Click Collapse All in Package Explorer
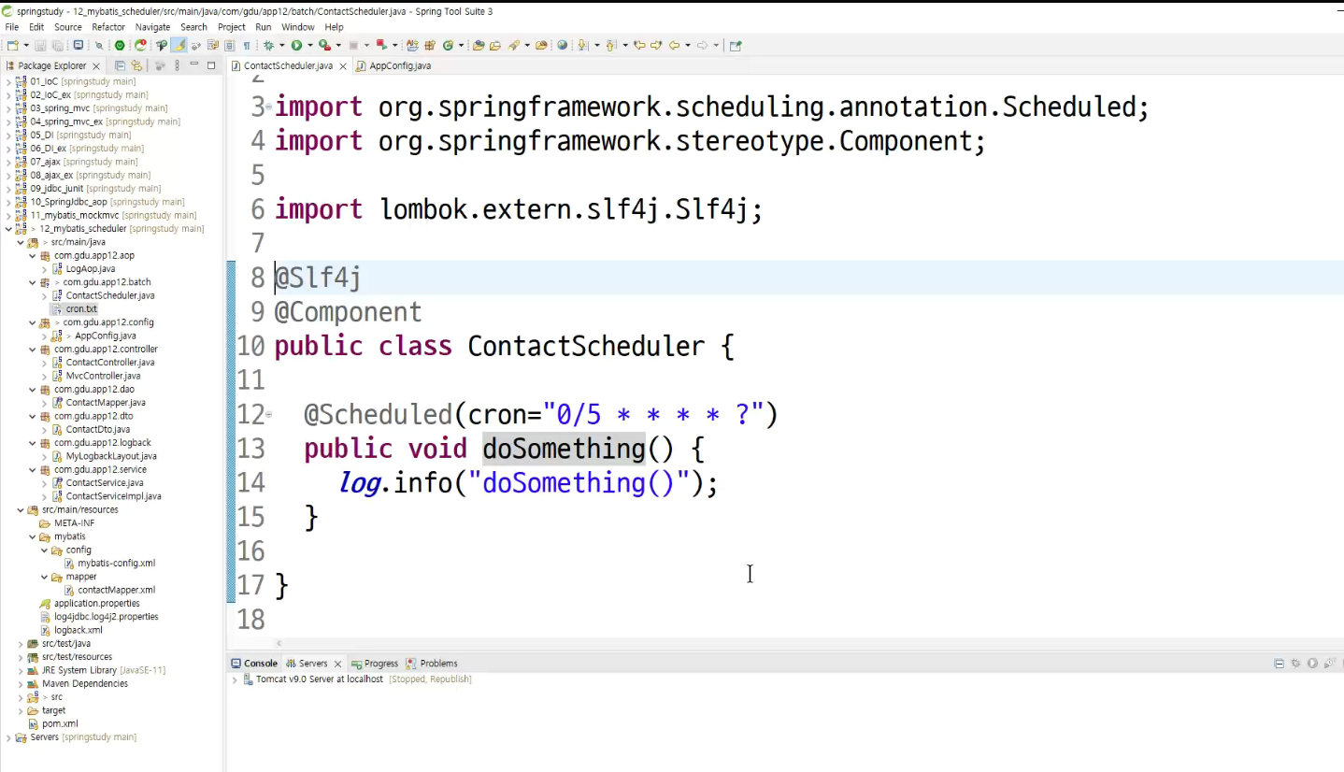This screenshot has height=772, width=1344. (120, 65)
